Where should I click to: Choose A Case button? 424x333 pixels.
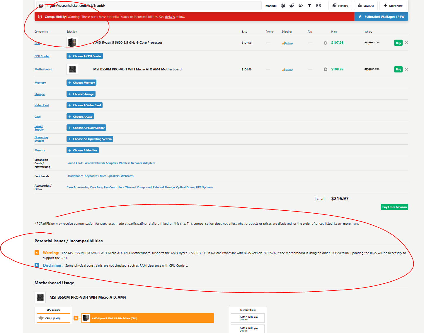tap(80, 116)
